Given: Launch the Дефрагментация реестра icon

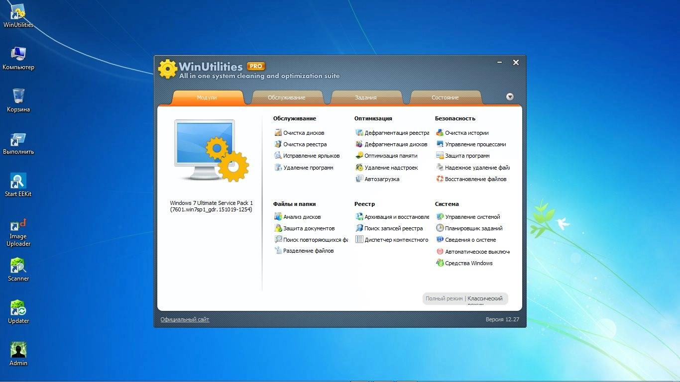Looking at the screenshot, I should 359,133.
